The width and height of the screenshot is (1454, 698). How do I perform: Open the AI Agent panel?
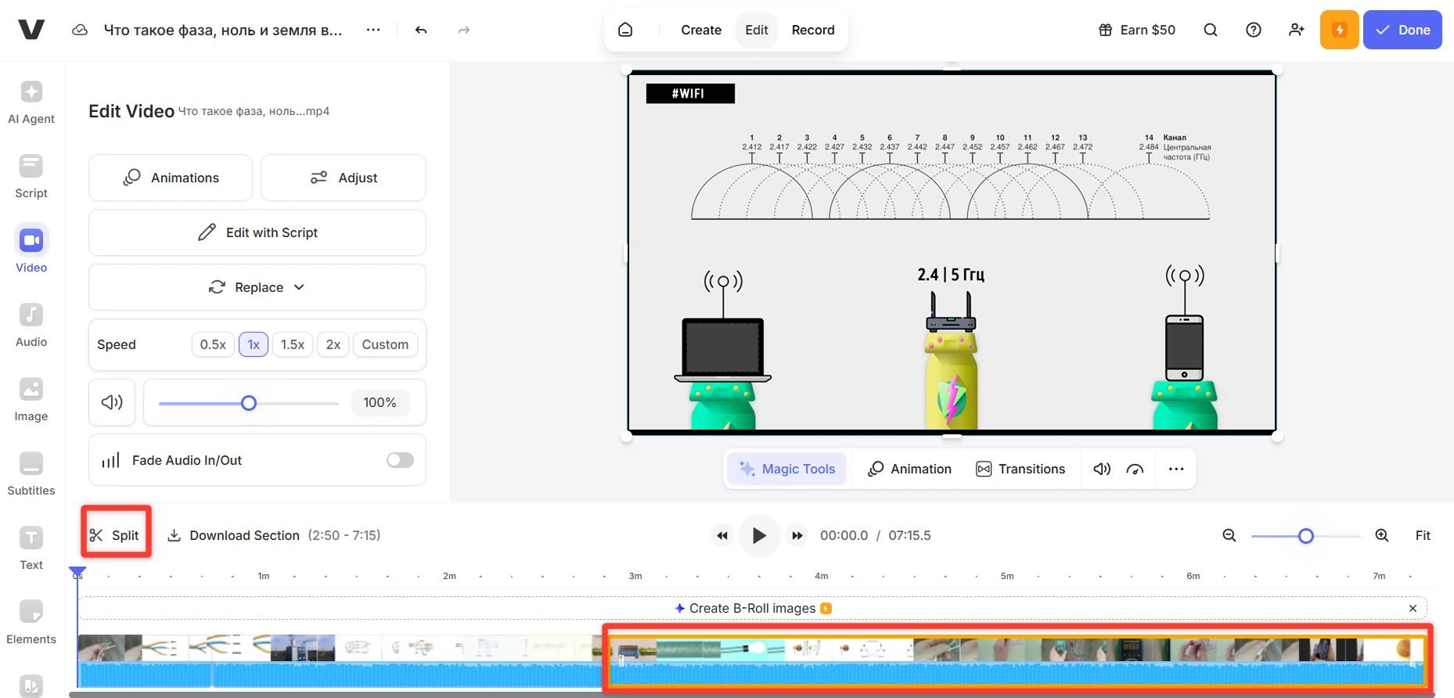pos(31,103)
